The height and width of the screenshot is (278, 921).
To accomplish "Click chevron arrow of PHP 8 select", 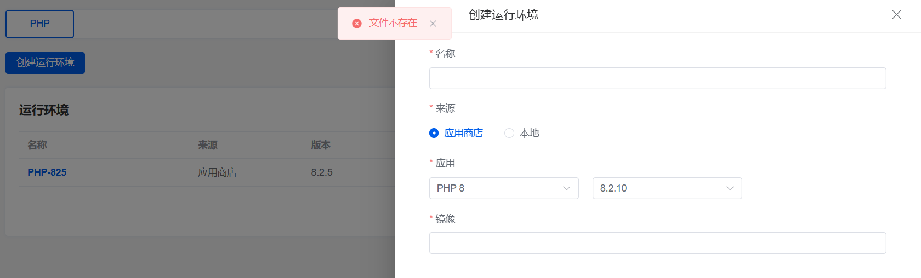I will 567,188.
